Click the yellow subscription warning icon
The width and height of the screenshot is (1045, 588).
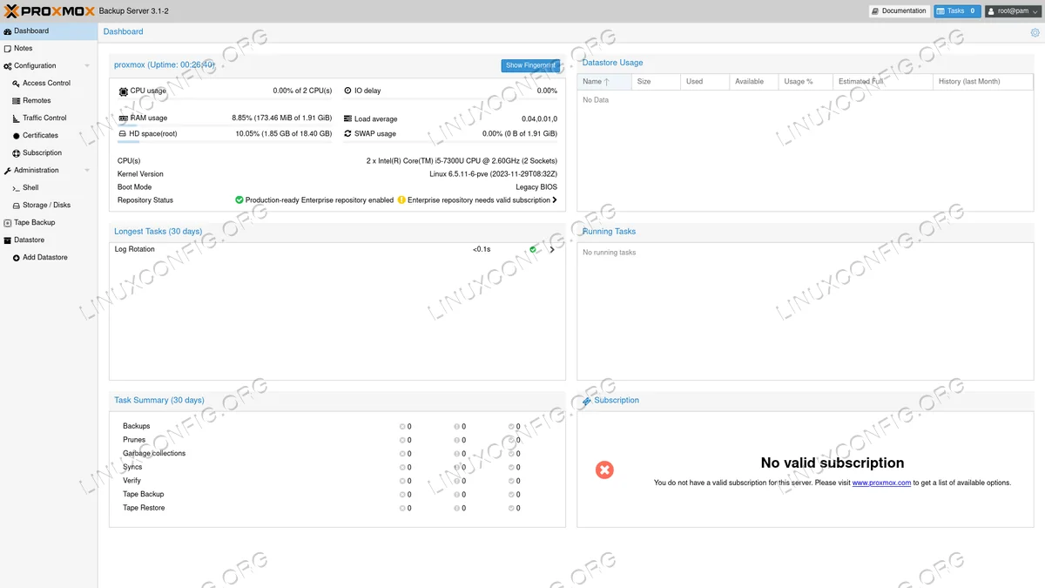(401, 200)
